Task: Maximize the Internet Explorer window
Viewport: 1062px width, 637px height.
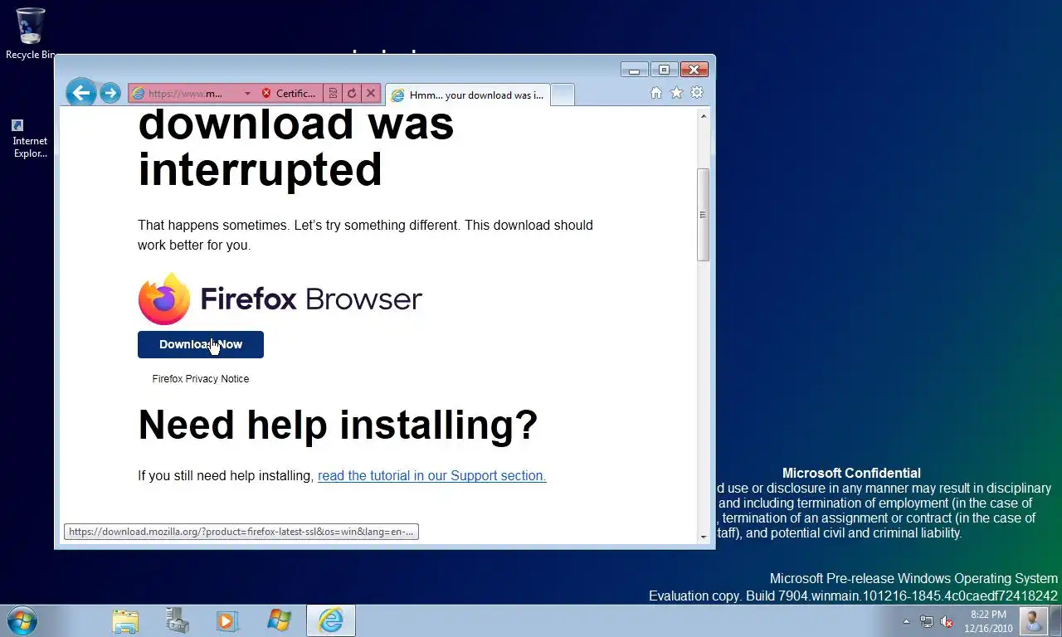Action: (664, 70)
